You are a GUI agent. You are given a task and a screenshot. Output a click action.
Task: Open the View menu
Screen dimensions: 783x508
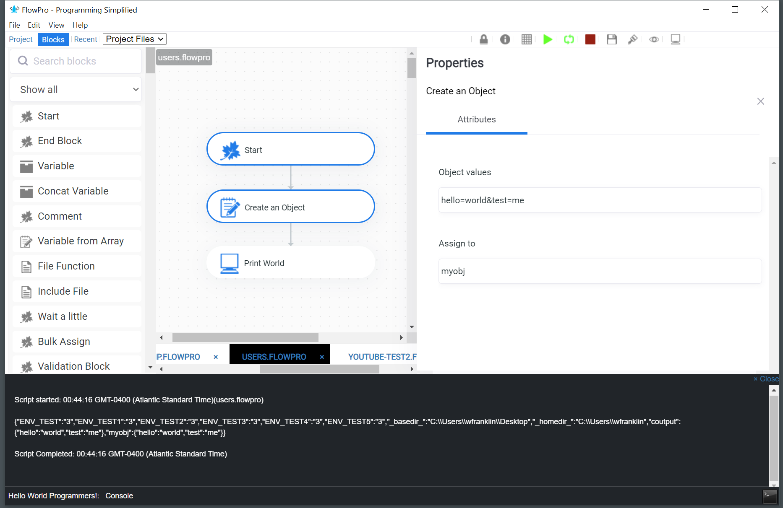point(56,25)
